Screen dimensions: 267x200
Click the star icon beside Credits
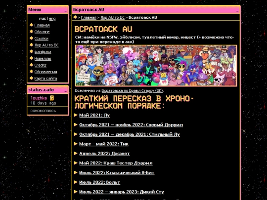pos(31,65)
